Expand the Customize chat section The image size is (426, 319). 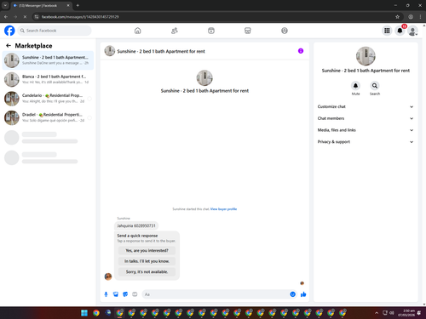(366, 106)
